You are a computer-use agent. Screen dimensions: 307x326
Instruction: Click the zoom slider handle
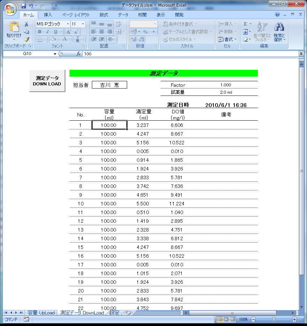pyautogui.click(x=274, y=319)
